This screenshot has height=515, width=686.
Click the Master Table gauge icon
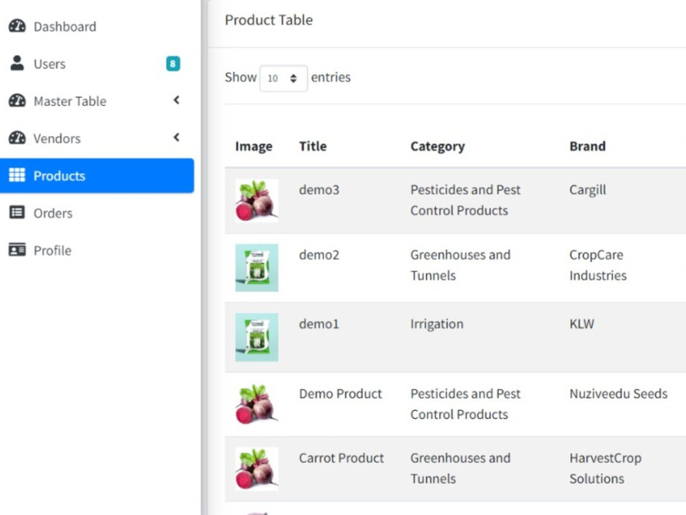pyautogui.click(x=17, y=101)
